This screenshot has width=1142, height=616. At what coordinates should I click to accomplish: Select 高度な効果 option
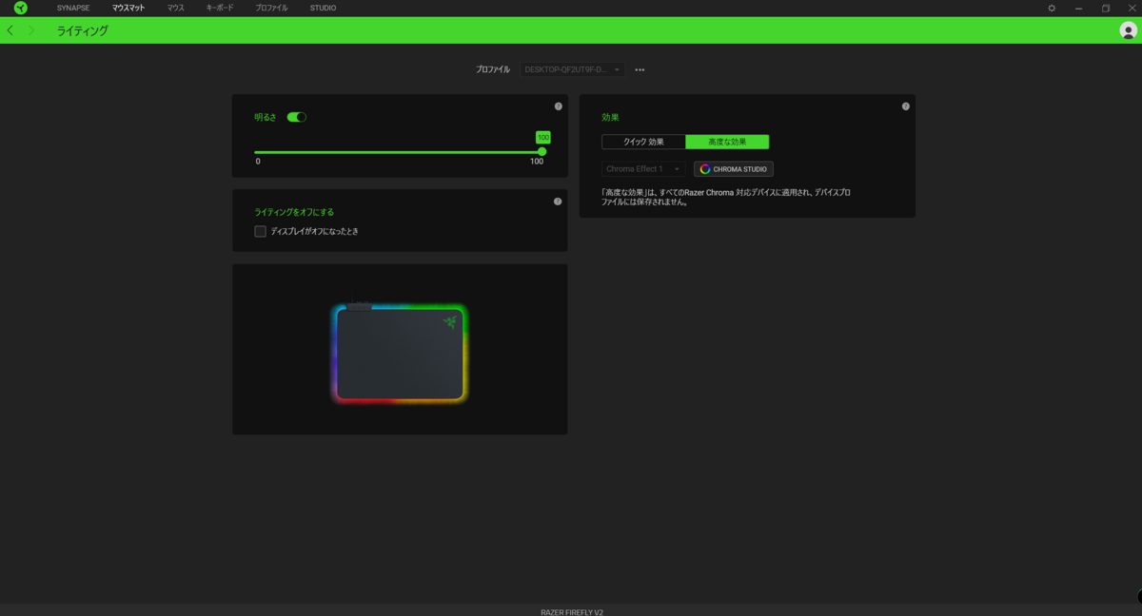pyautogui.click(x=727, y=142)
